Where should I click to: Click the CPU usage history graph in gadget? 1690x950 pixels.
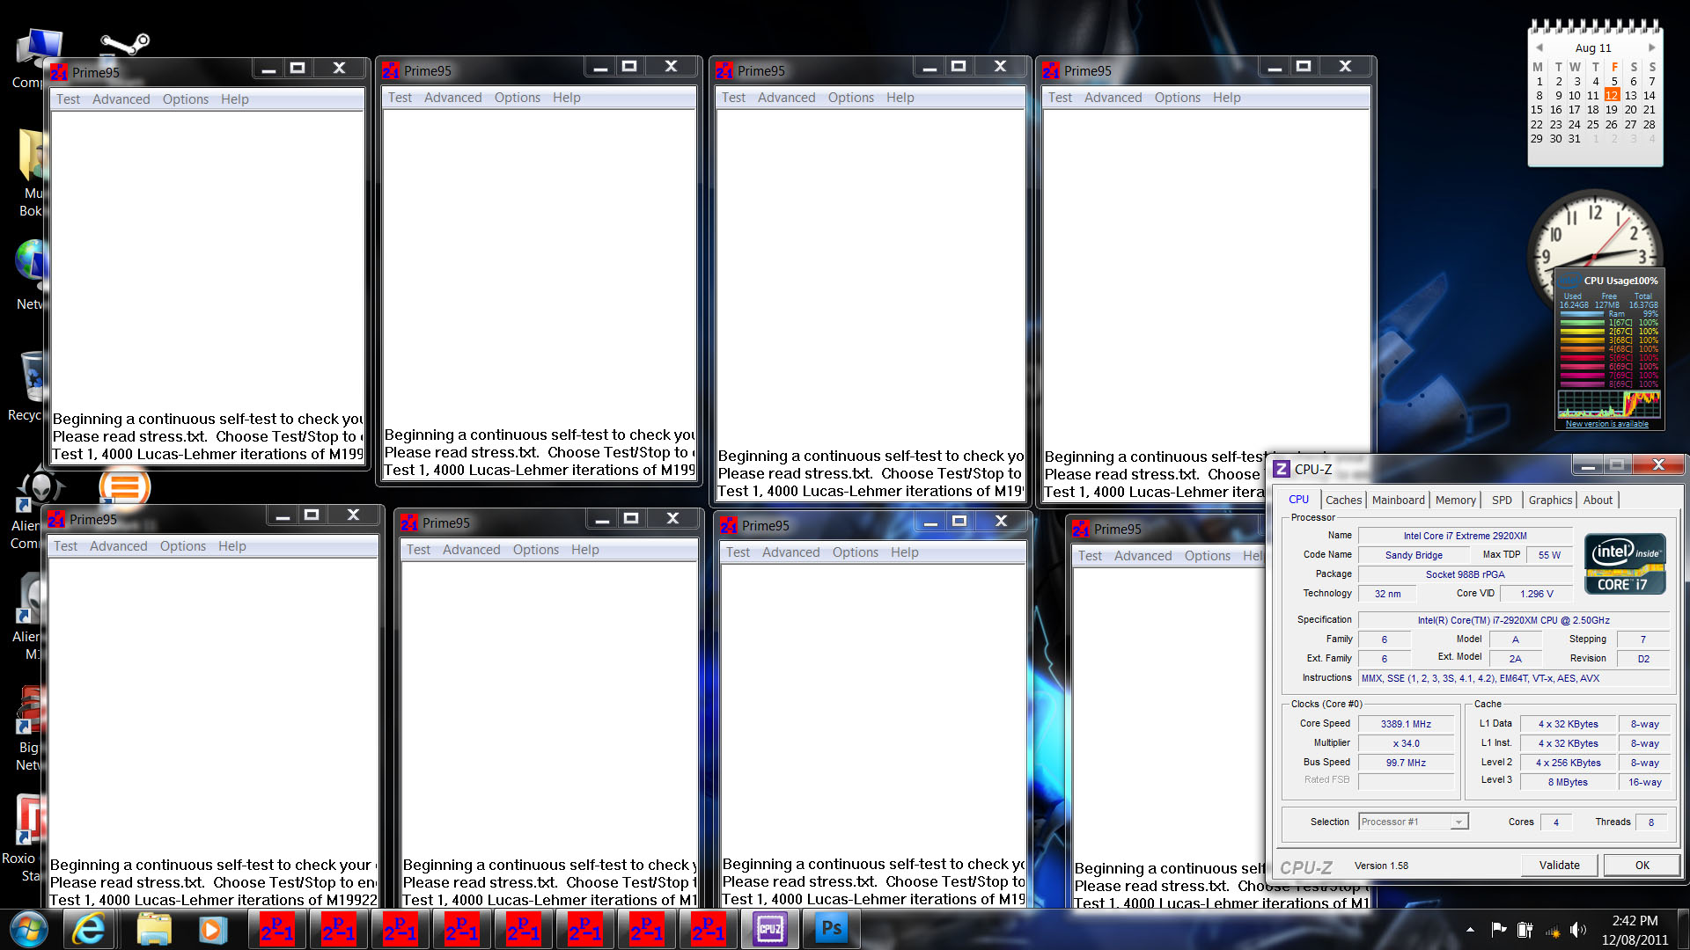[x=1608, y=404]
